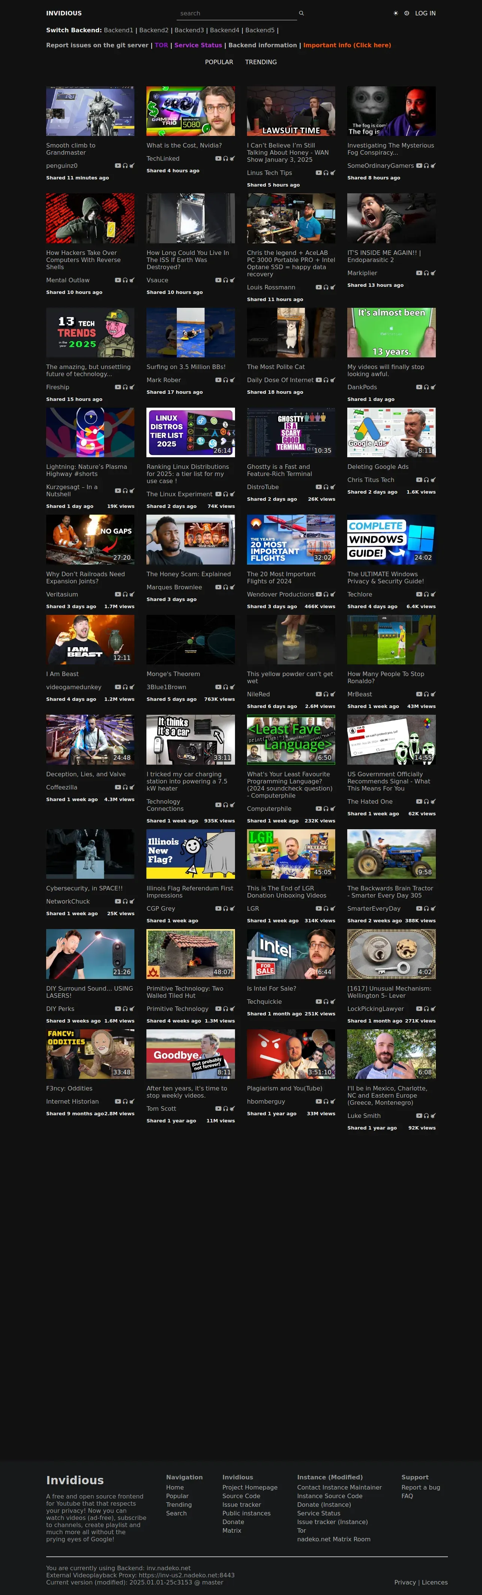
Task: Click the switch-instance icon beside Tom Scott
Action: point(232,1109)
